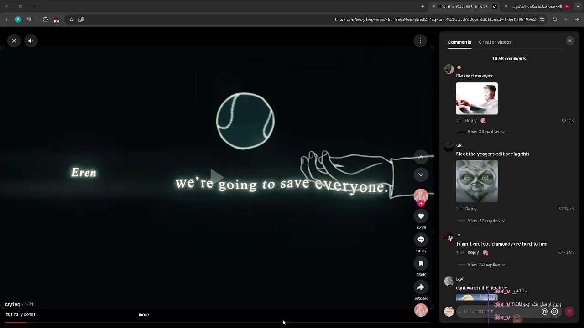Switch to the Creator videos tab
This screenshot has width=584, height=328.
(495, 42)
